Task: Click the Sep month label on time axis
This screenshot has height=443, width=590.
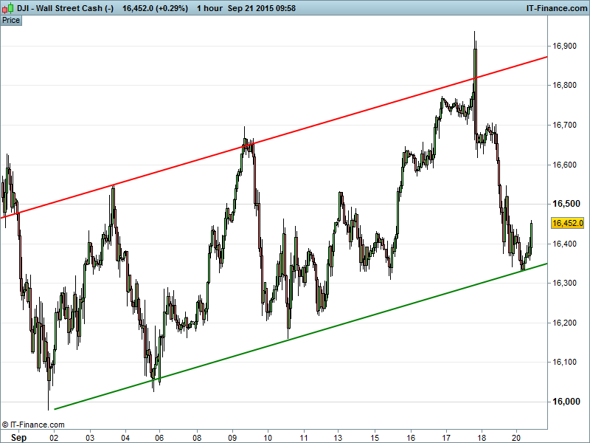Action: click(x=19, y=437)
